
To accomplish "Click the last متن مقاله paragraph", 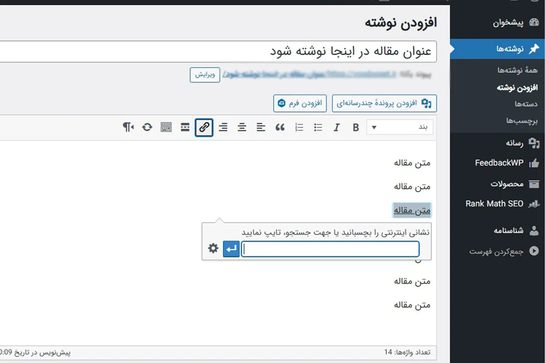I will point(412,305).
